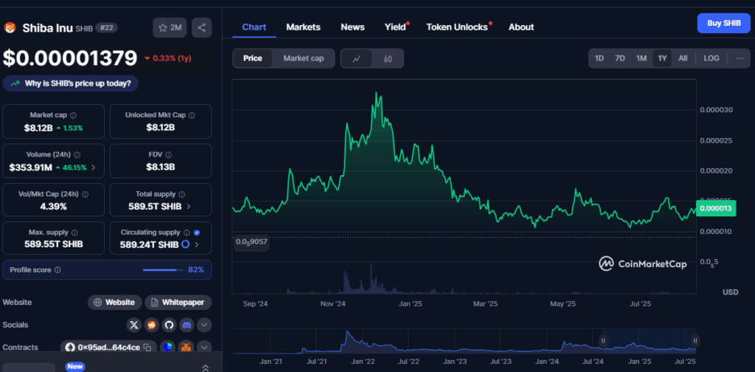755x372 pixels.
Task: Open Circulating supply info icon
Action: [187, 232]
